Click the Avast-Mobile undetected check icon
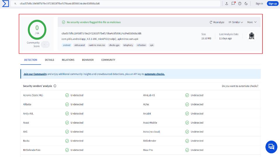This screenshot has width=280, height=157. click(x=187, y=122)
